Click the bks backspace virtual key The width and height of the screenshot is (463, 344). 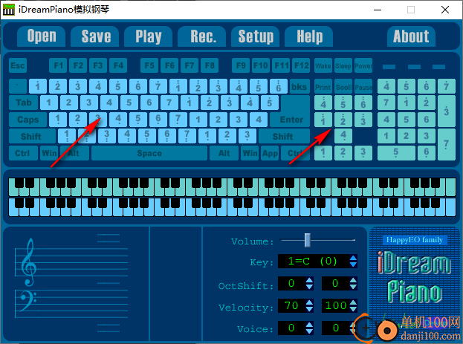[x=300, y=86]
